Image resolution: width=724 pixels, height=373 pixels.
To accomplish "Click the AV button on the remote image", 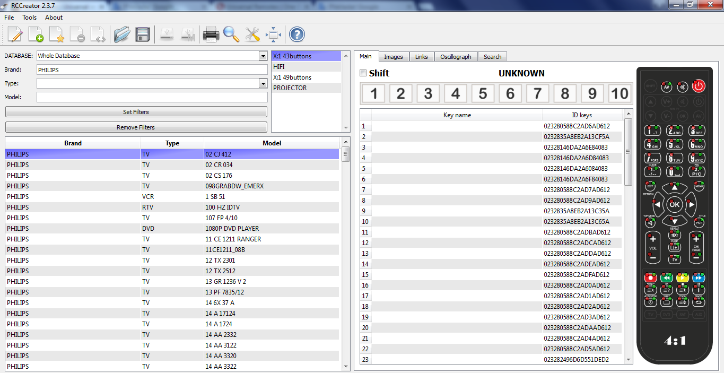I will point(667,86).
